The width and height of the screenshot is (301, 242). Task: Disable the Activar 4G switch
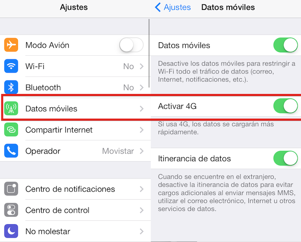pos(285,106)
